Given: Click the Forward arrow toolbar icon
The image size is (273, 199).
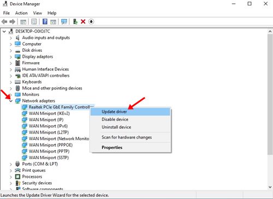Looking at the screenshot, I should pos(13,22).
